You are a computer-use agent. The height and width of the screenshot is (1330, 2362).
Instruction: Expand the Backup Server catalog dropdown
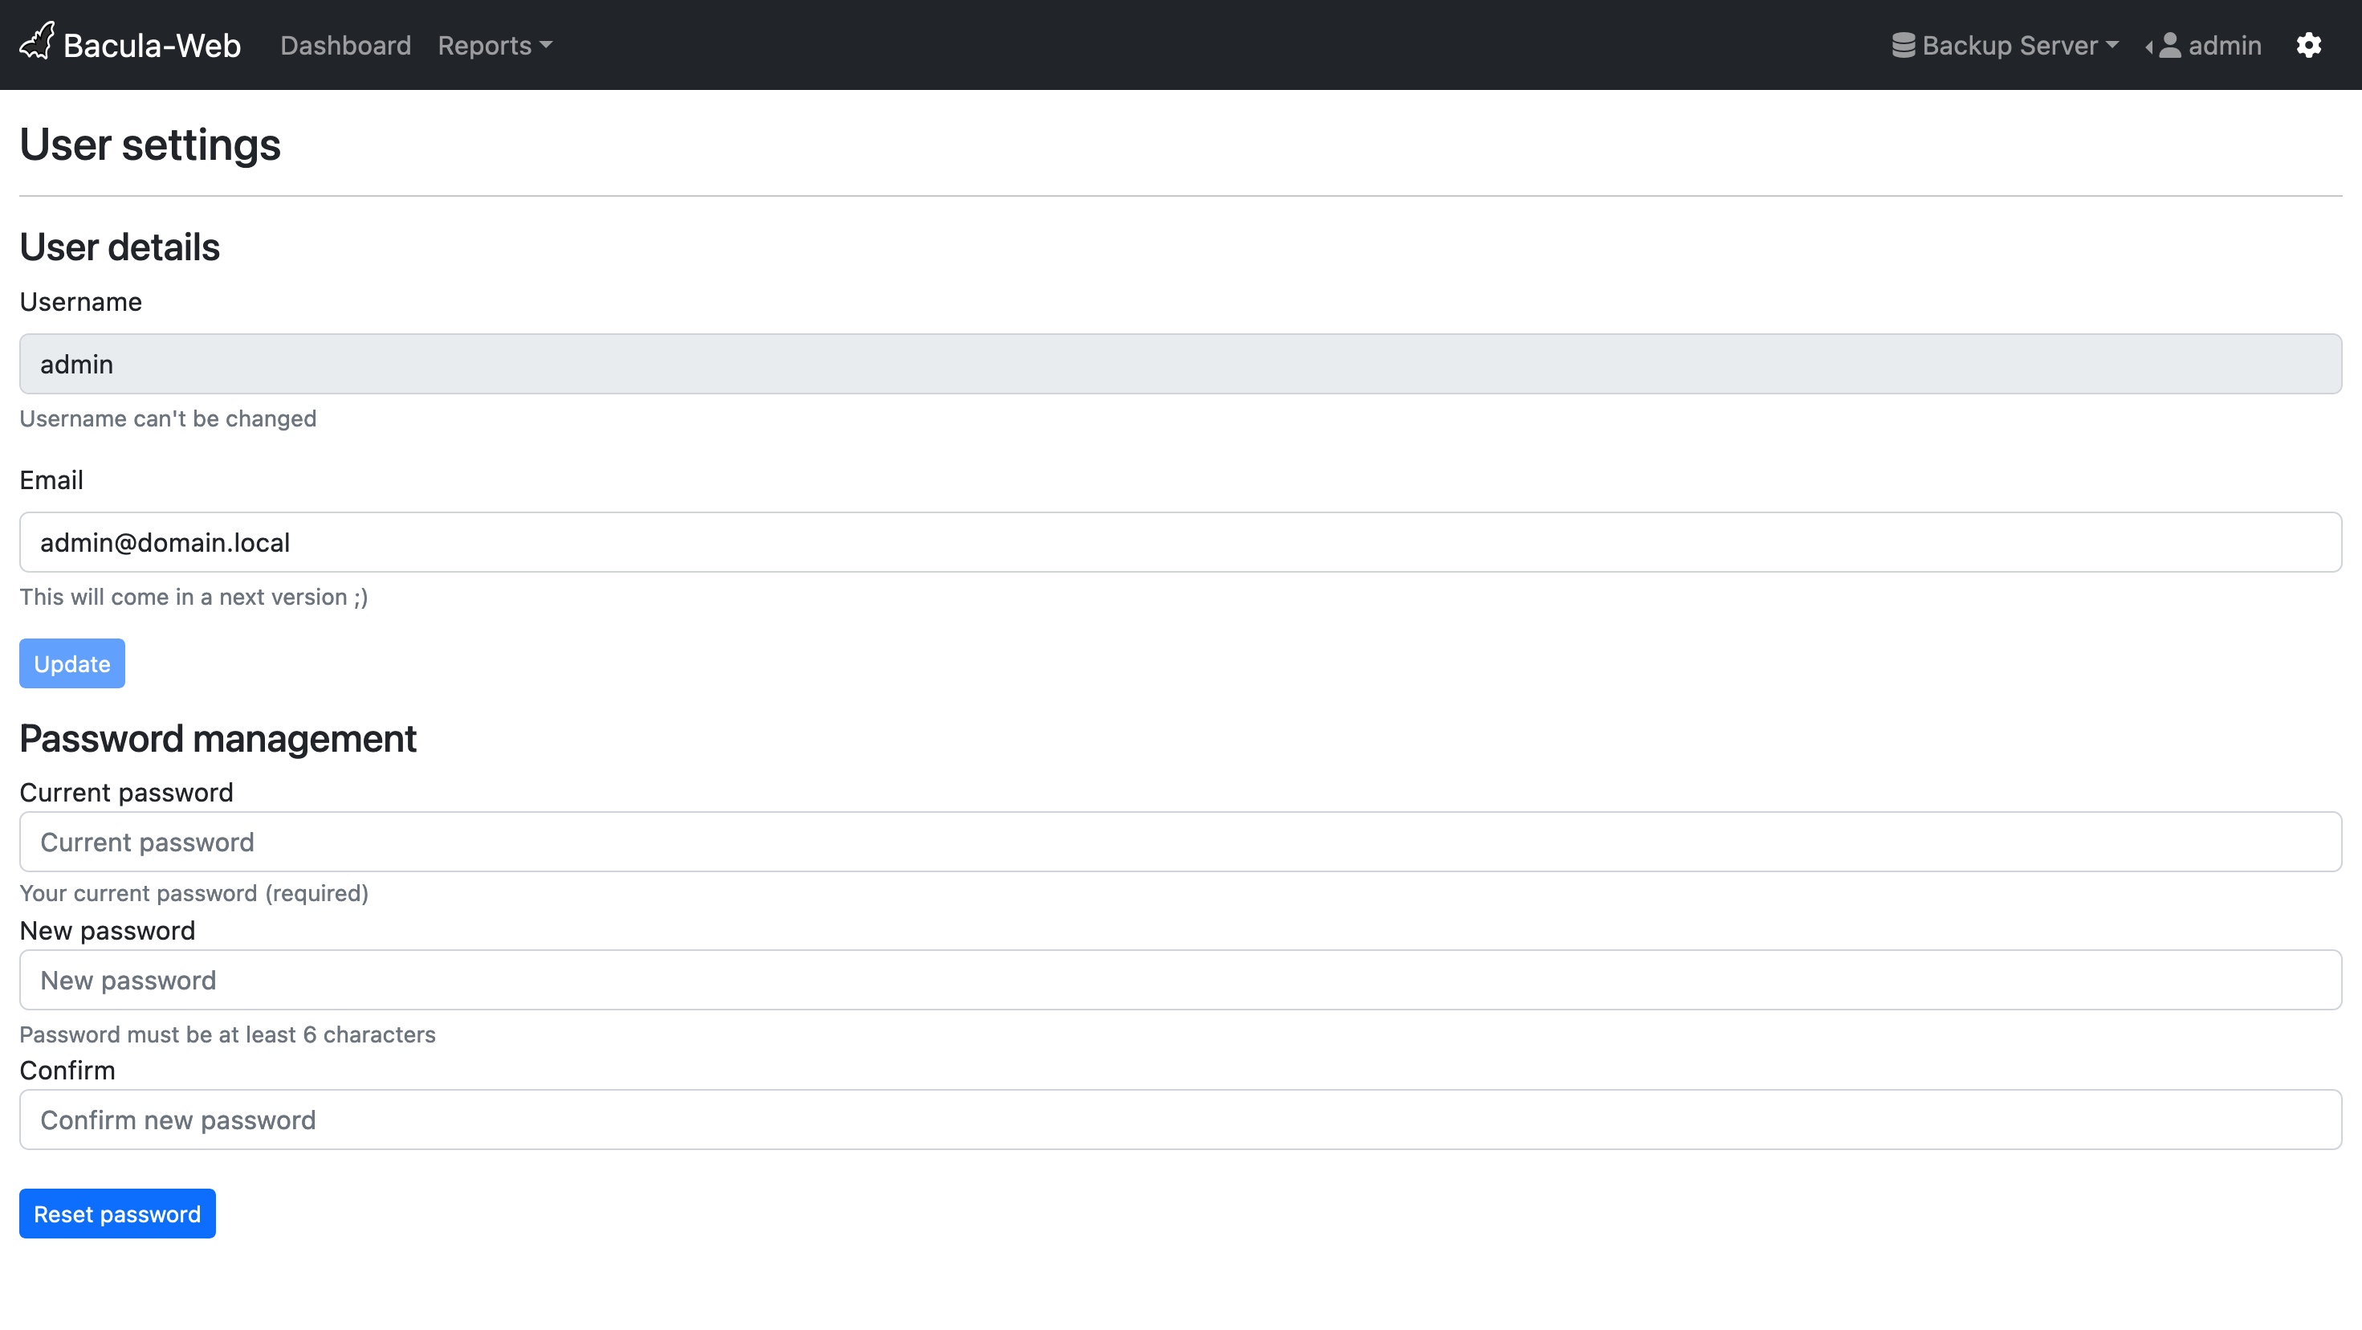tap(2006, 45)
